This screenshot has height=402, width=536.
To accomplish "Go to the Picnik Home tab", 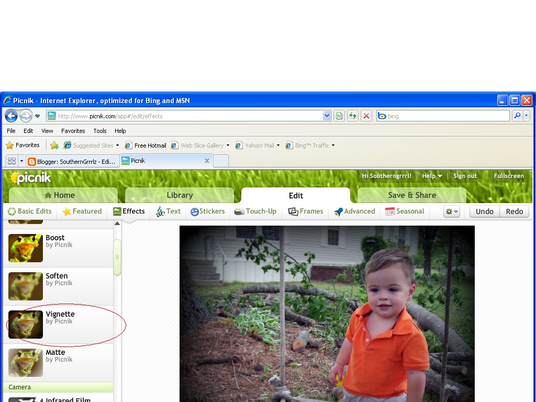I will click(x=63, y=195).
